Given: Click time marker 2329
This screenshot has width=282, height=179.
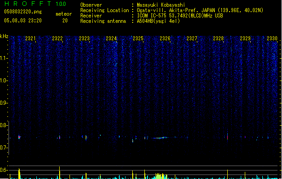Looking at the screenshot, I should pyautogui.click(x=245, y=38).
